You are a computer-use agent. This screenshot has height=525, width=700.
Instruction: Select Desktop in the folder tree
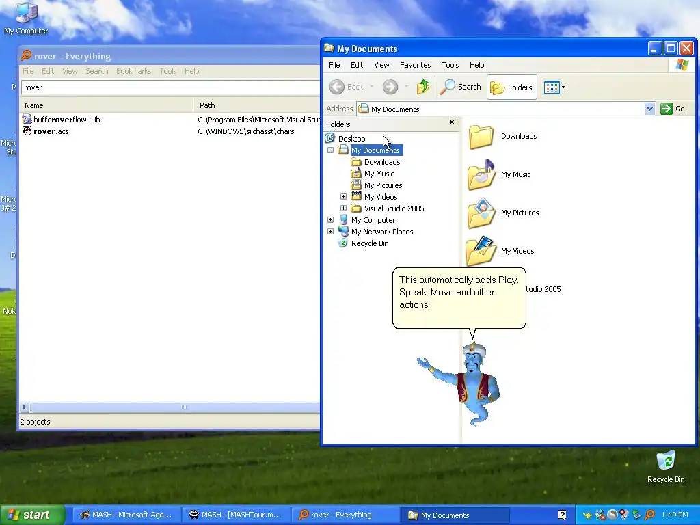351,139
